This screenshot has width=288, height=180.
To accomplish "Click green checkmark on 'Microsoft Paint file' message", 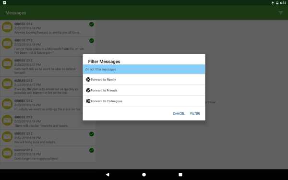I will coord(92,41).
